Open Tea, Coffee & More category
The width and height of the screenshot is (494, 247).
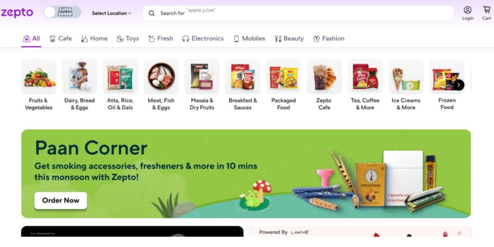click(365, 85)
